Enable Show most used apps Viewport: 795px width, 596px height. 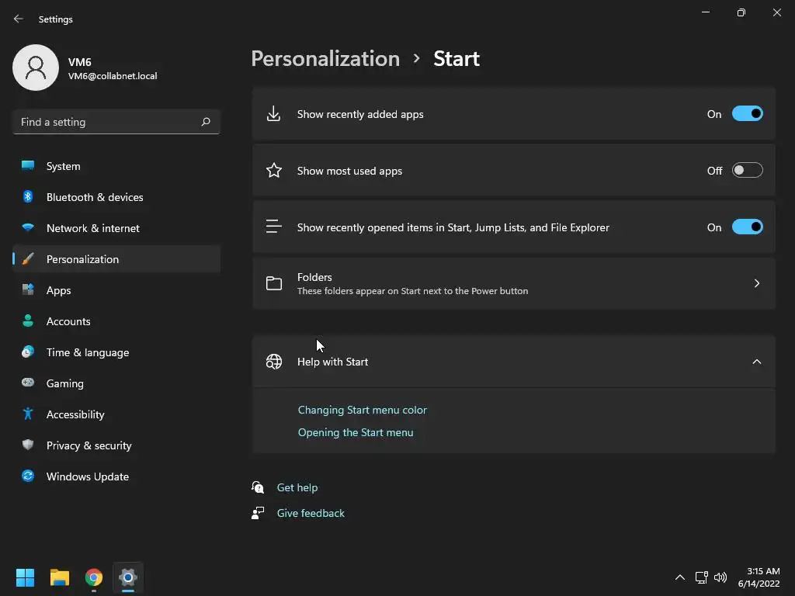tap(747, 171)
